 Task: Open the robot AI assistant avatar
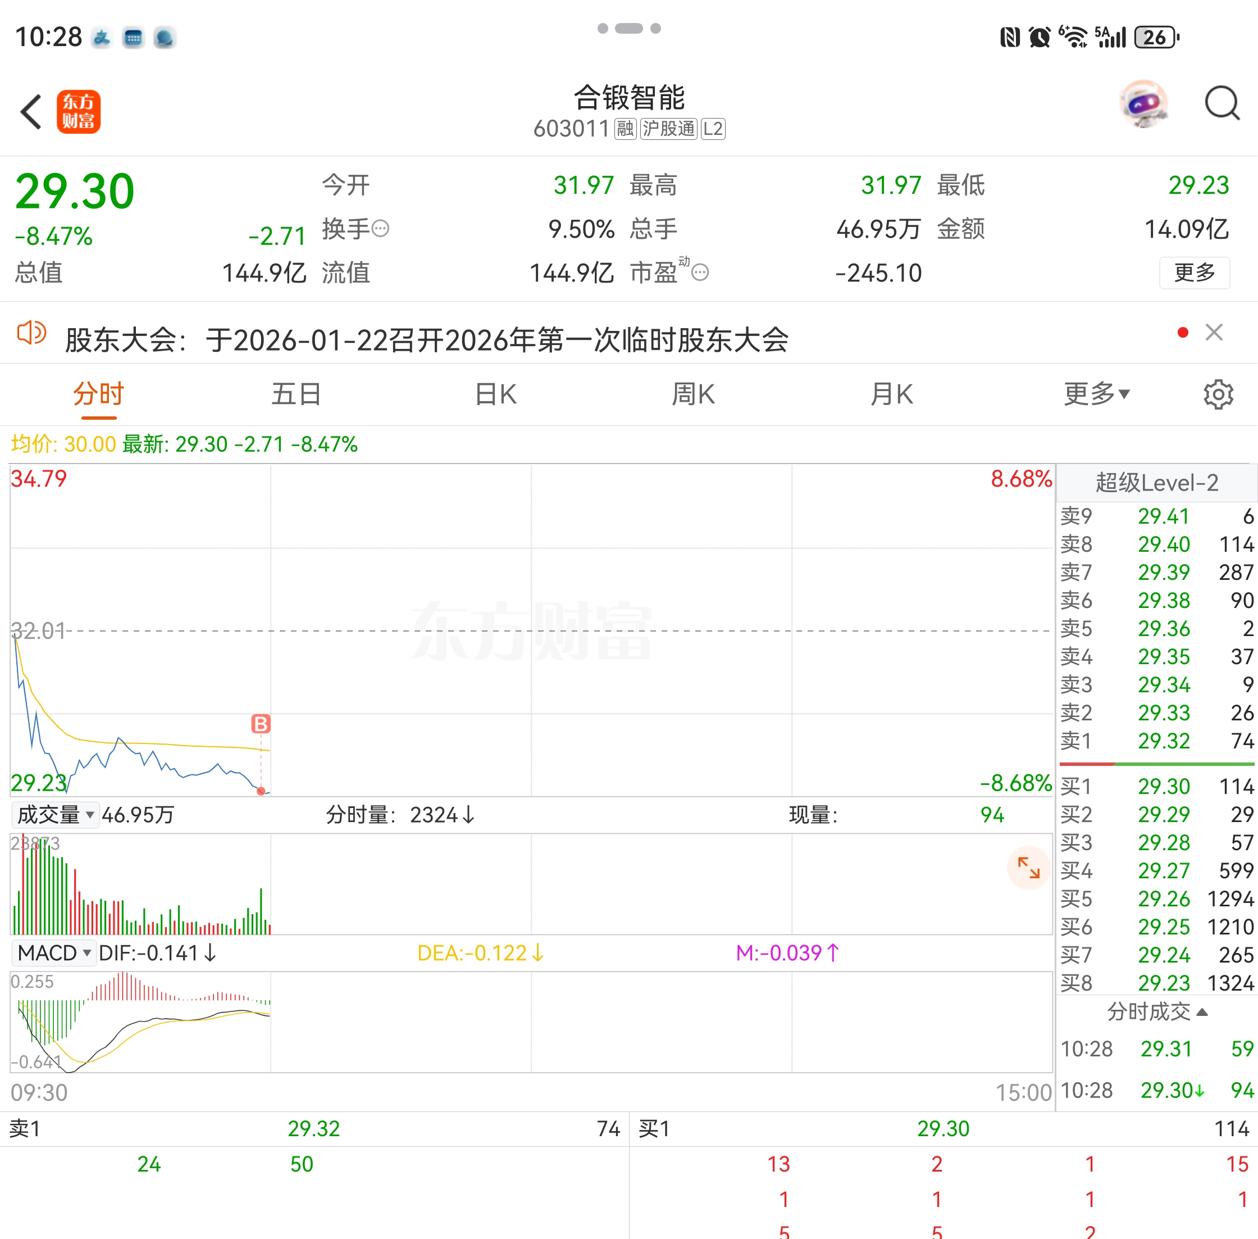pyautogui.click(x=1143, y=104)
